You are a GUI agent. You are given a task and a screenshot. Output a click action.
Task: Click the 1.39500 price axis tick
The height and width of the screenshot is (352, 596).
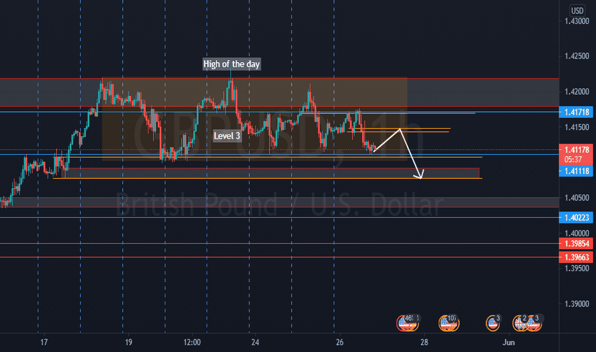tap(577, 268)
